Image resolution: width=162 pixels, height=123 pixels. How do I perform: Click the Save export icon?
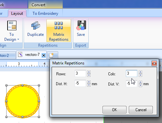(x=81, y=25)
